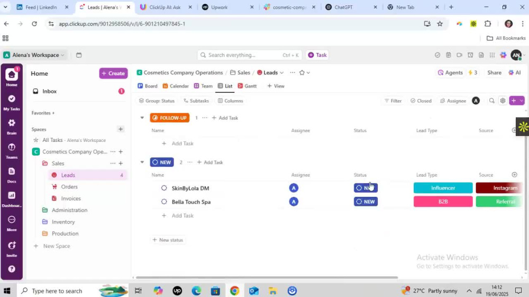The height and width of the screenshot is (297, 529).
Task: Open the help question mark icon
Action: (x=12, y=269)
